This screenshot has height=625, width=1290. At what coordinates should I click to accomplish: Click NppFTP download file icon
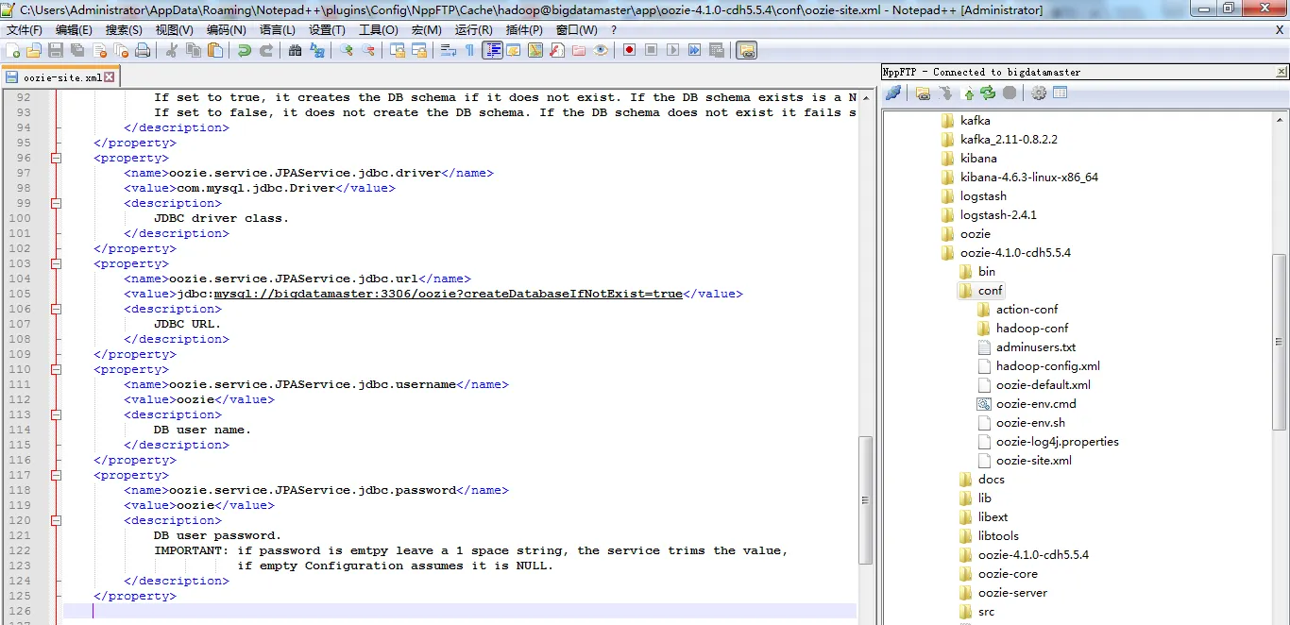coord(946,93)
